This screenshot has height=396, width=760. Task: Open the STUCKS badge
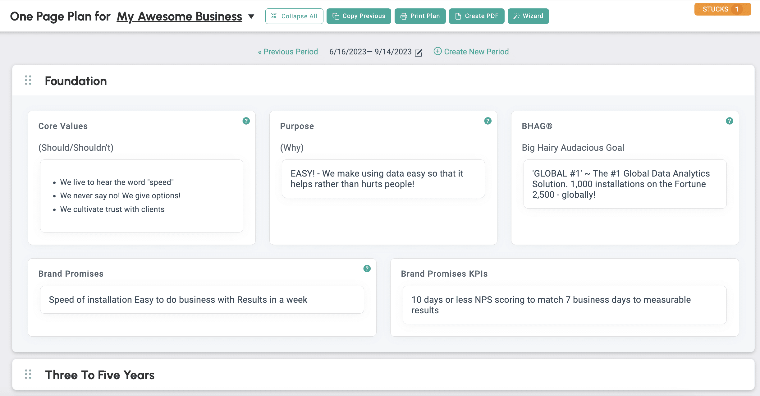click(722, 9)
